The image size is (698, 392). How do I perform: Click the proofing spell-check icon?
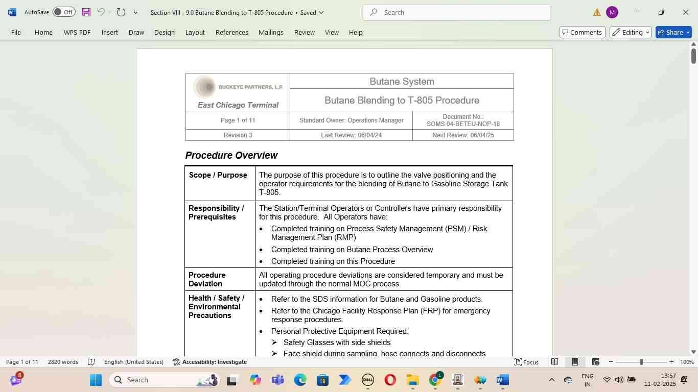pyautogui.click(x=91, y=362)
